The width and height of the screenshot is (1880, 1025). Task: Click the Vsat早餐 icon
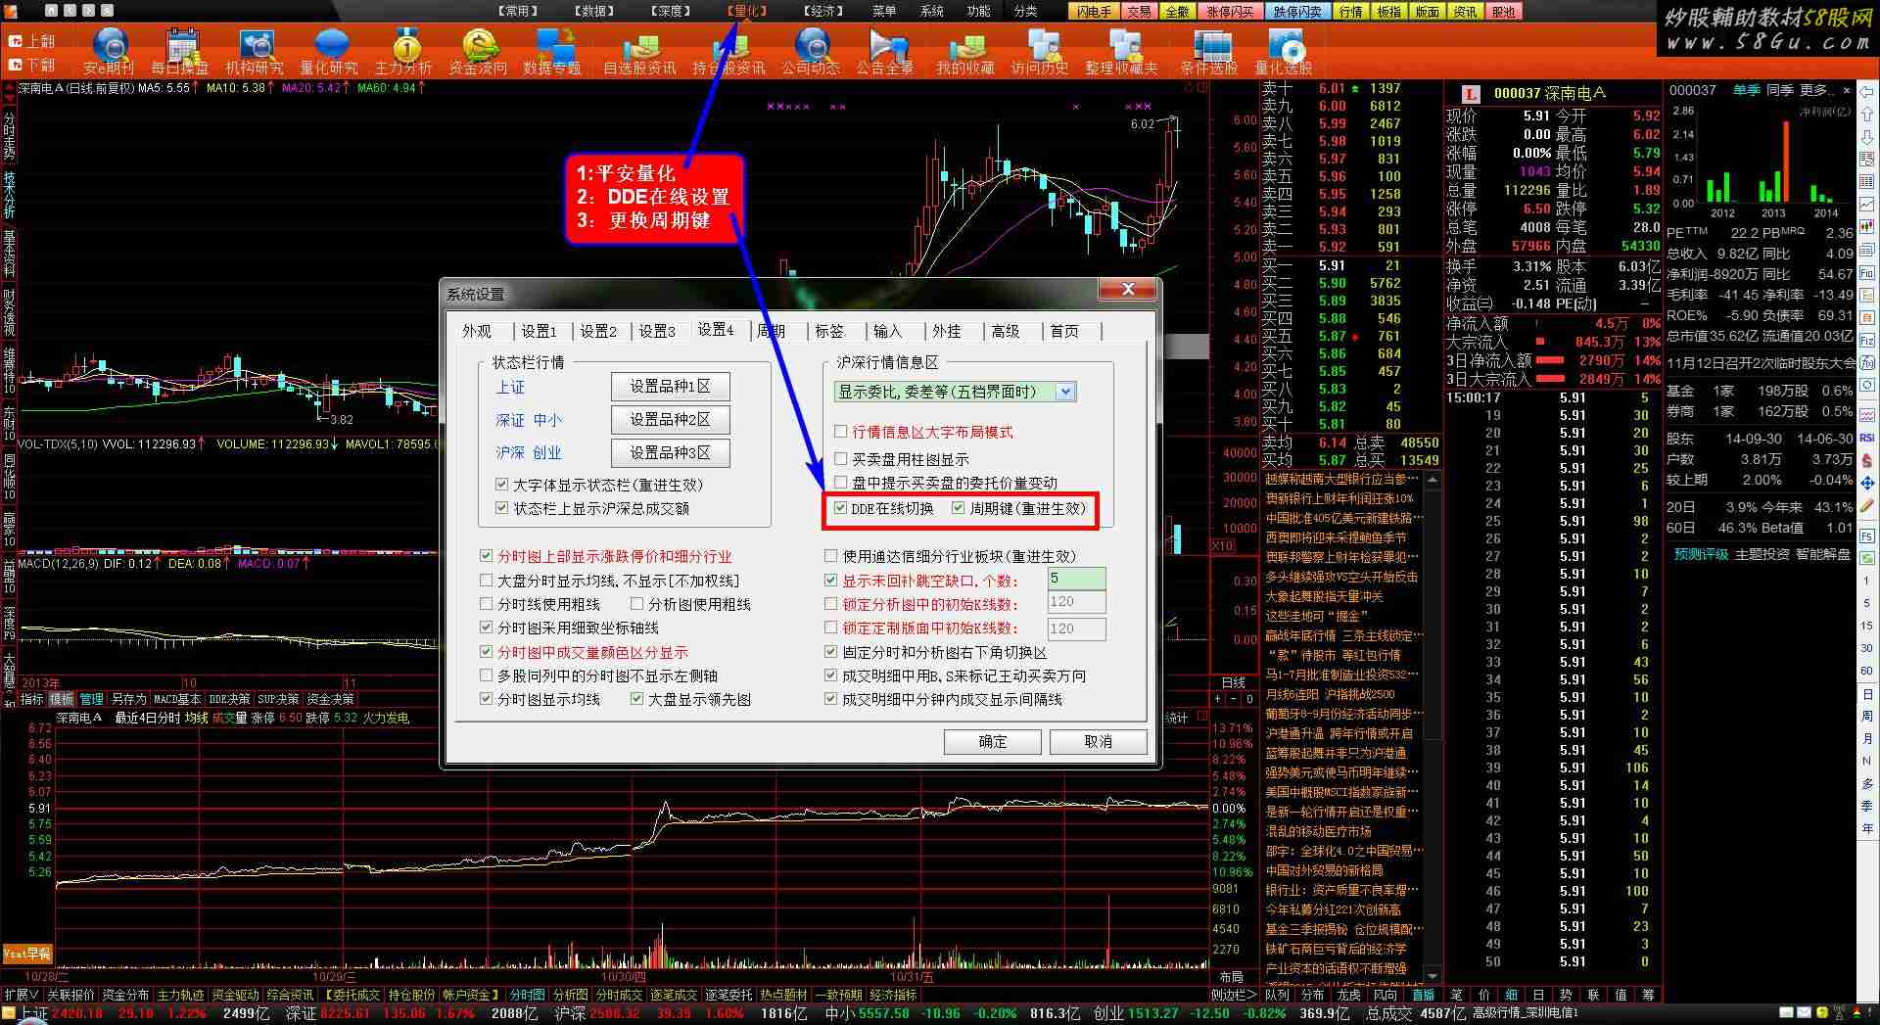point(26,954)
